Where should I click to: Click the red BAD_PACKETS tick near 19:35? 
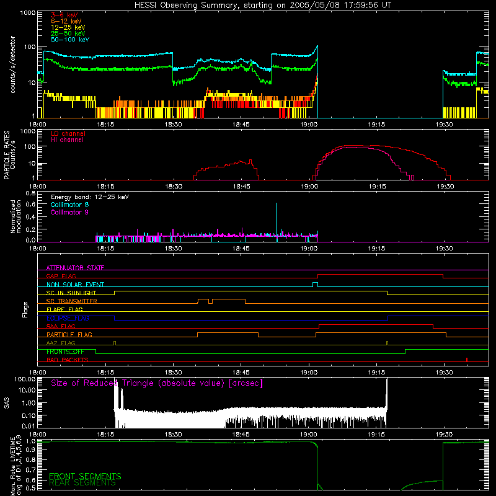click(x=467, y=360)
